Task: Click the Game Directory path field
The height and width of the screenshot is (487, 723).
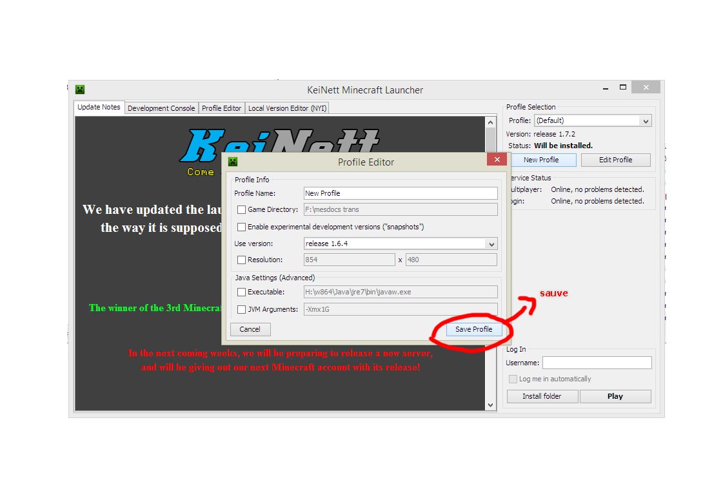Action: click(401, 209)
